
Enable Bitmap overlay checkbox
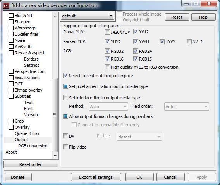(x=11, y=90)
